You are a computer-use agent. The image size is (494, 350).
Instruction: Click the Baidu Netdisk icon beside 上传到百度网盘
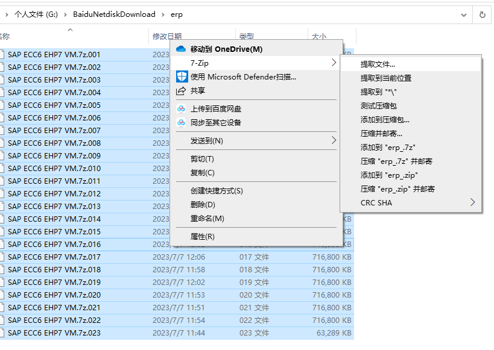click(x=181, y=109)
